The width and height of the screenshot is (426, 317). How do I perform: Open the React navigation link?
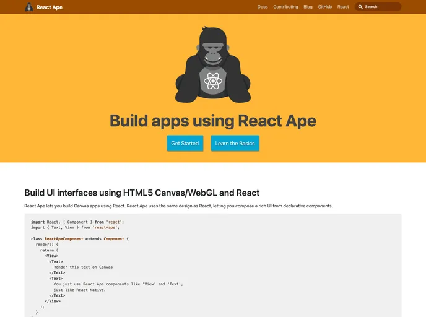tap(343, 7)
